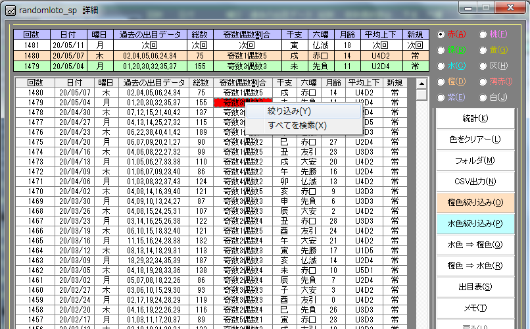Click the 1475 row number cell
Screen dimensions: 530x329
pyautogui.click(x=35, y=142)
